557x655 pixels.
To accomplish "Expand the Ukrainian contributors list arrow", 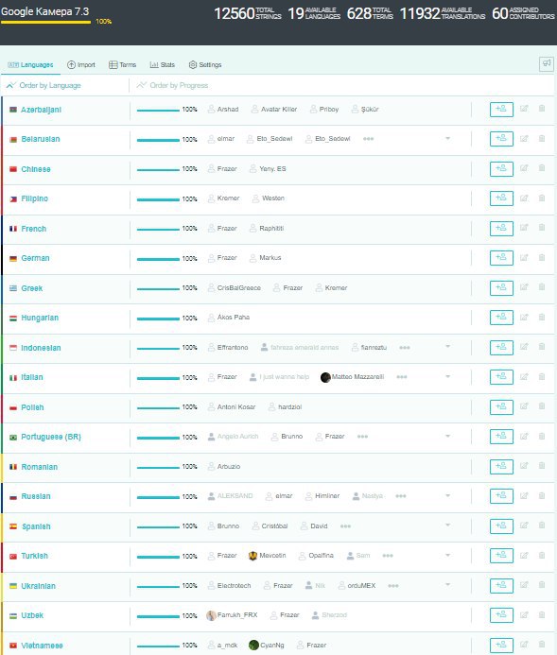I will 447,584.
